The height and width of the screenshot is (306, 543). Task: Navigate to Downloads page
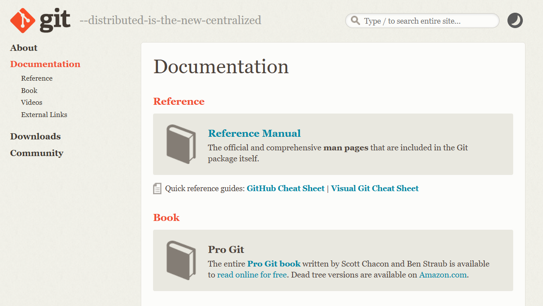coord(36,136)
